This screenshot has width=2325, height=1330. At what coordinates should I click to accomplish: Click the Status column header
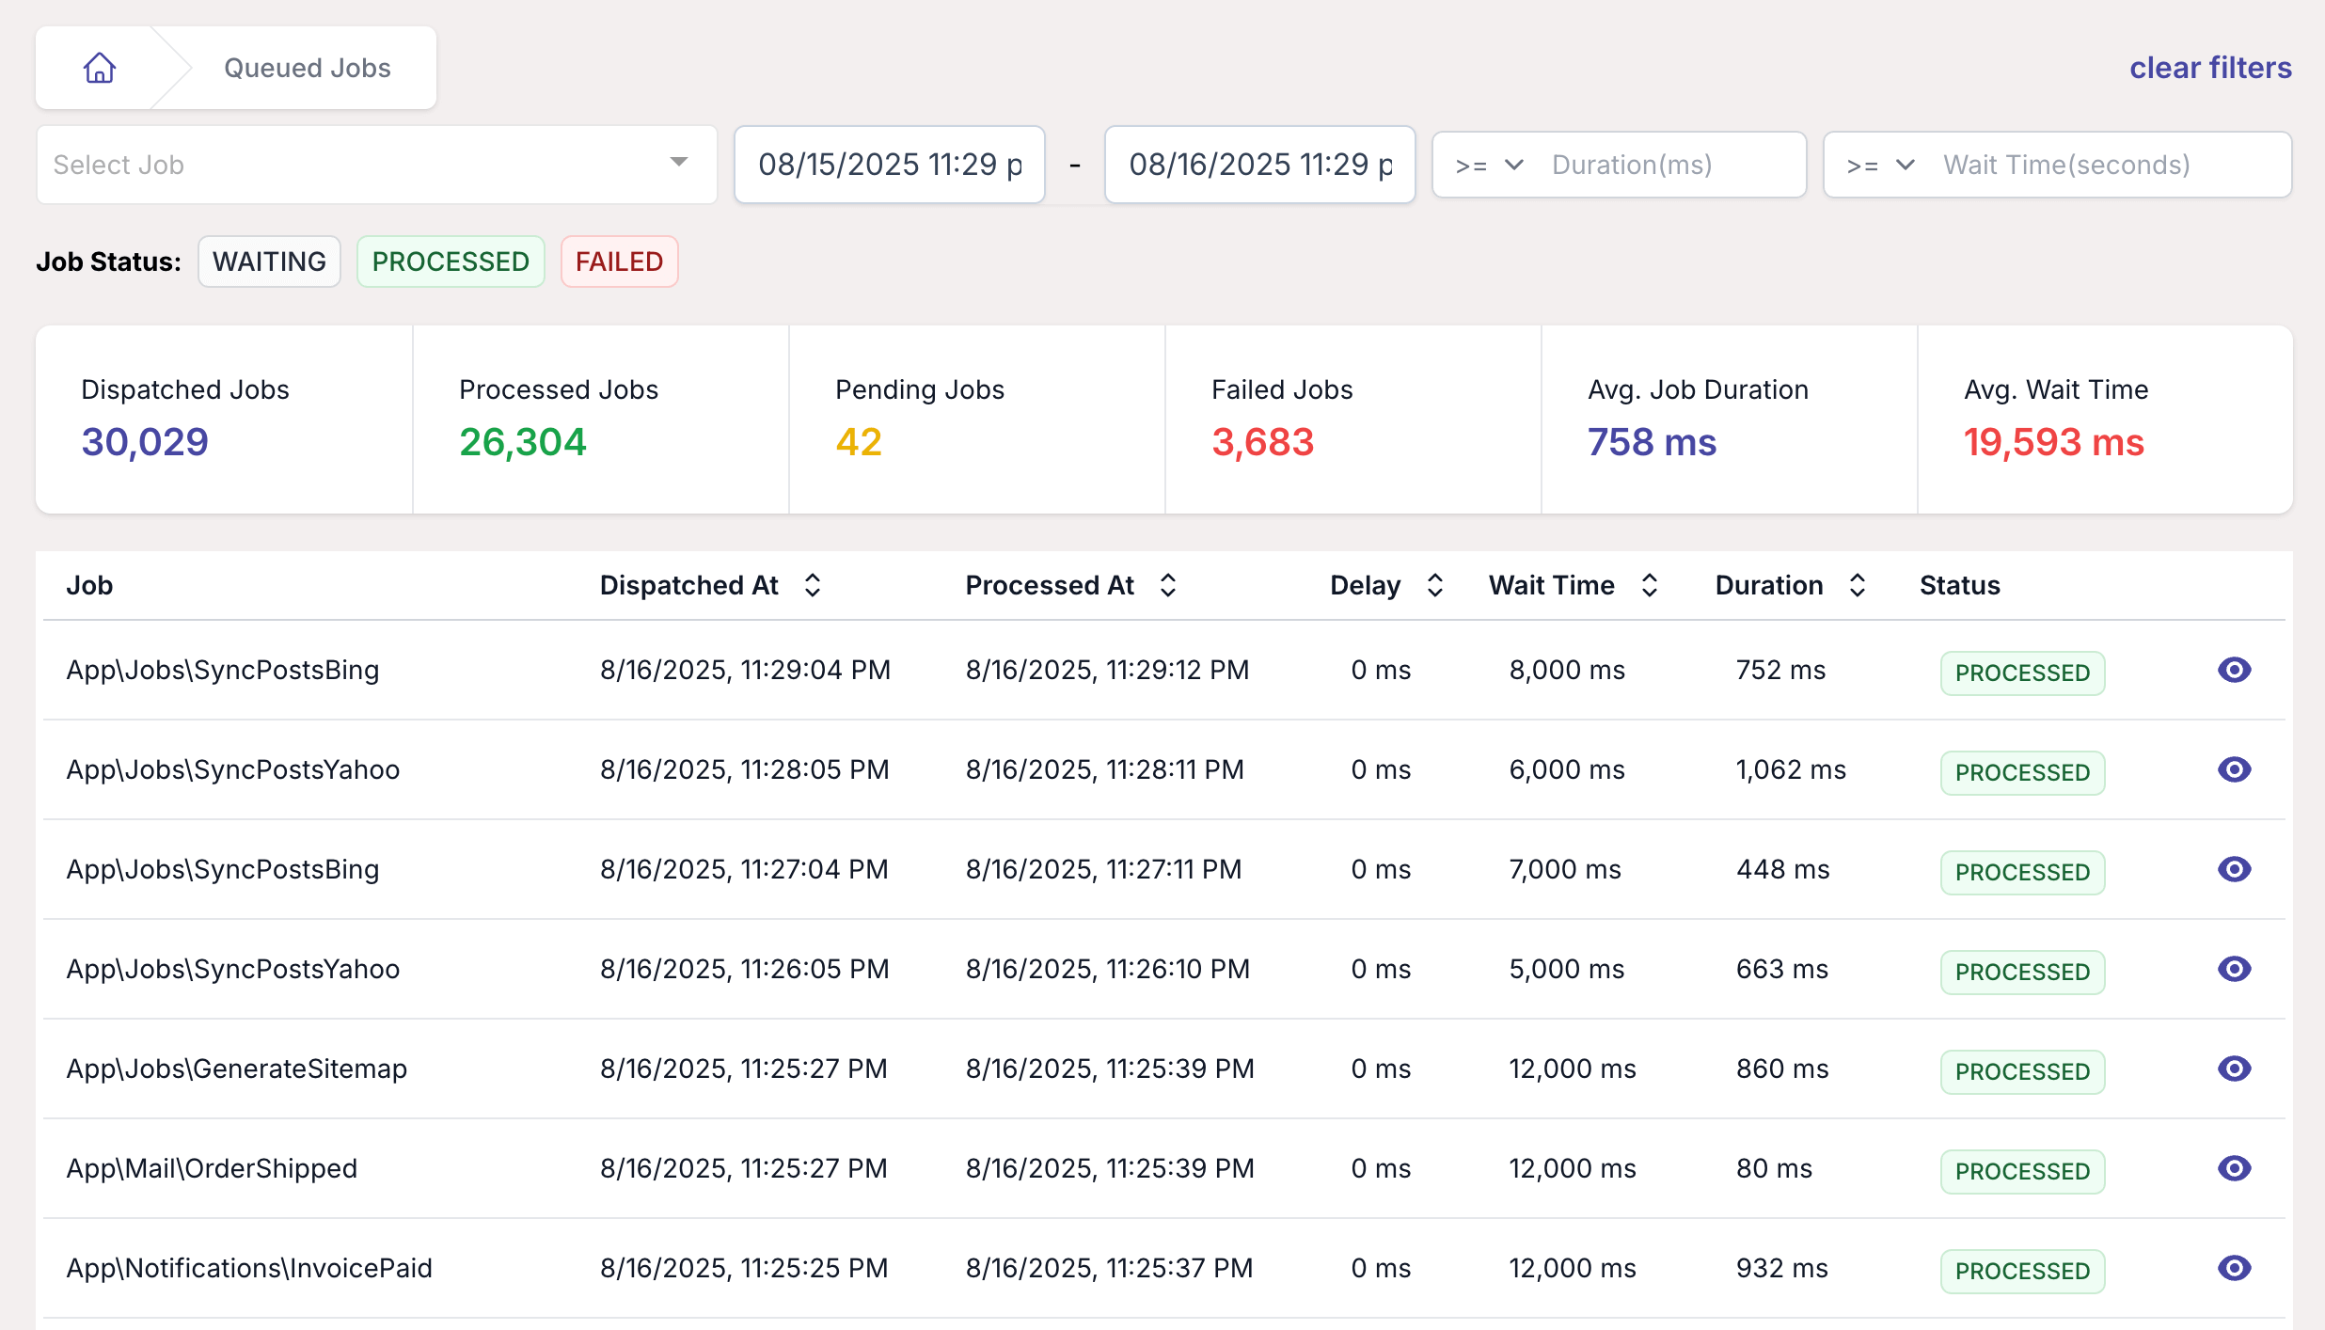[1959, 585]
